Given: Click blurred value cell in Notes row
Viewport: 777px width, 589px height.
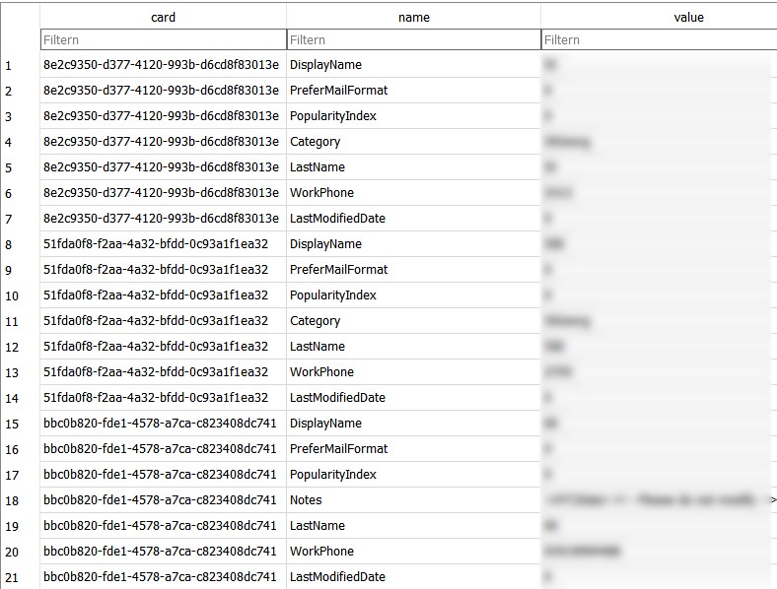Looking at the screenshot, I should pos(659,500).
